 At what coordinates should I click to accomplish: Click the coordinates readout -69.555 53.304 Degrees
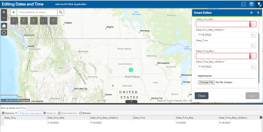coord(17,101)
